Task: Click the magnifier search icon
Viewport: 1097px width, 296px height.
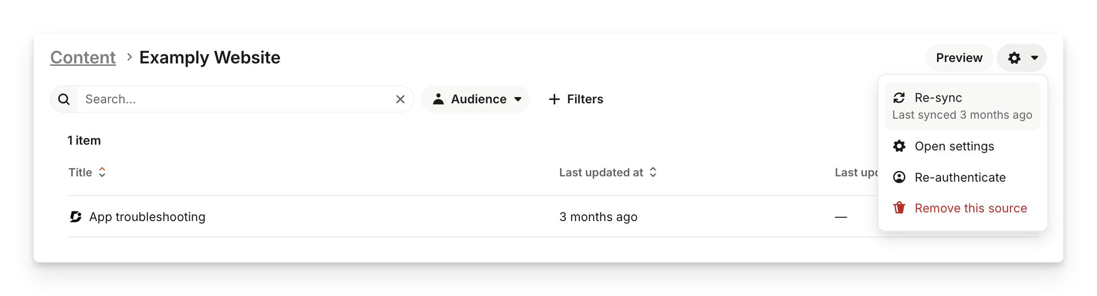Action: (64, 99)
